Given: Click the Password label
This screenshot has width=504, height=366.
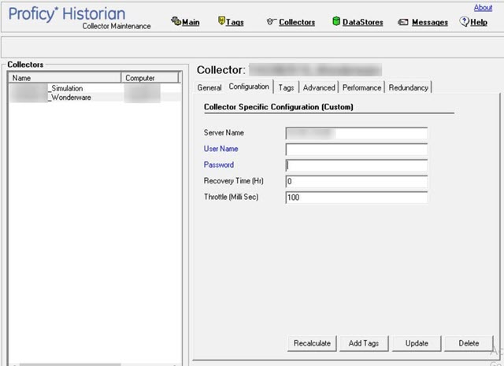Looking at the screenshot, I should tap(219, 165).
